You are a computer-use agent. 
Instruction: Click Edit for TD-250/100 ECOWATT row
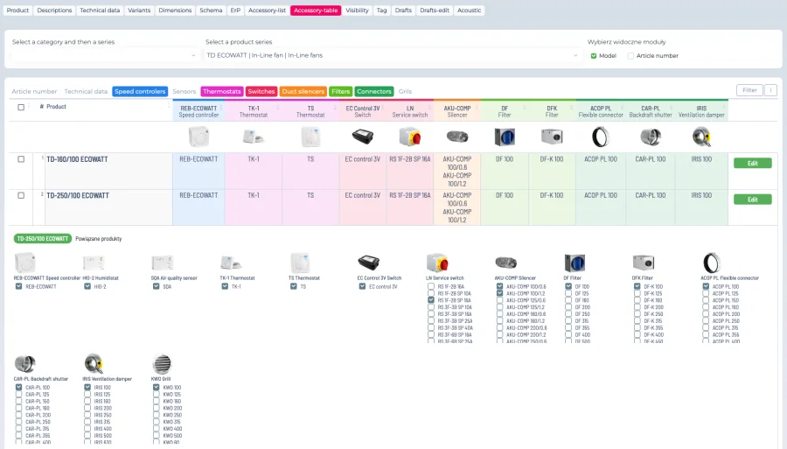(x=752, y=200)
